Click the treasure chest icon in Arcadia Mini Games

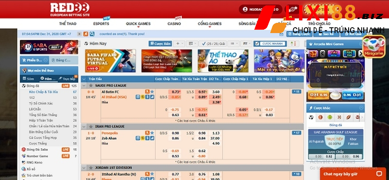coord(313,54)
